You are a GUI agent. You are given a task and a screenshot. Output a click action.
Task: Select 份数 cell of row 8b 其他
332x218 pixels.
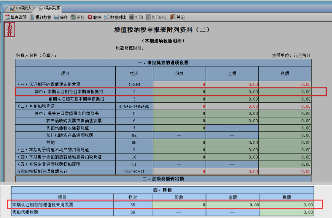[180, 143]
